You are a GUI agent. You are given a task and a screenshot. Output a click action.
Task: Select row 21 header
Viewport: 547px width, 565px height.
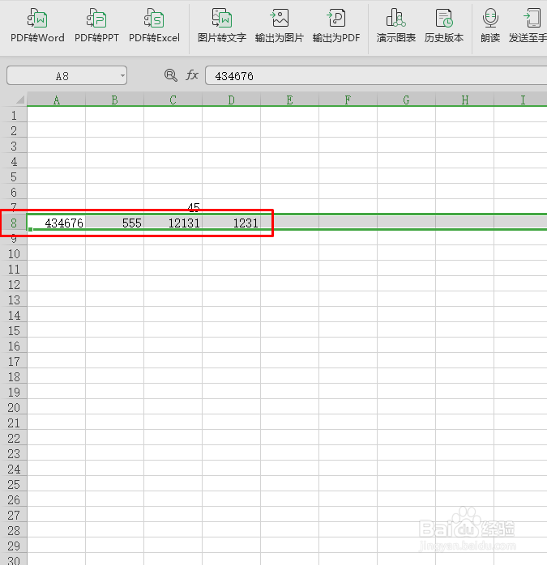click(x=14, y=423)
